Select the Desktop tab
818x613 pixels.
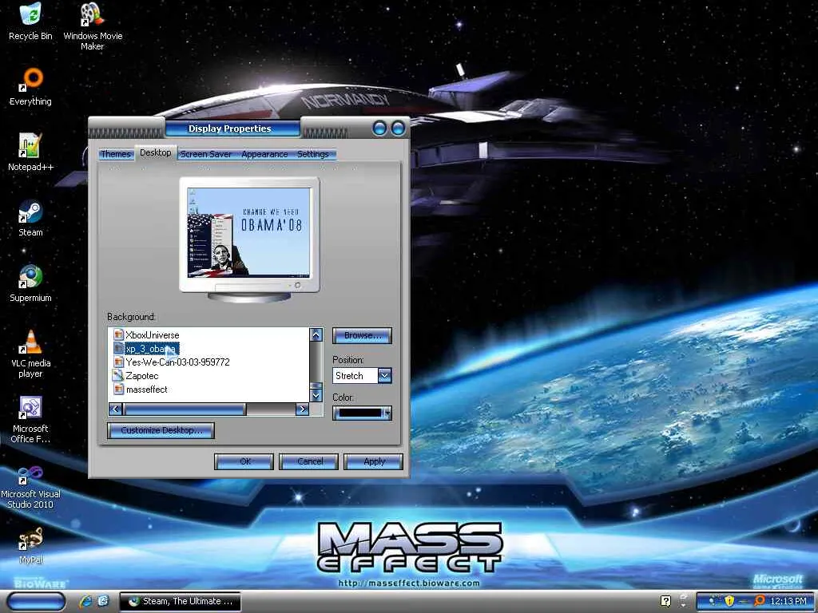[x=156, y=152]
